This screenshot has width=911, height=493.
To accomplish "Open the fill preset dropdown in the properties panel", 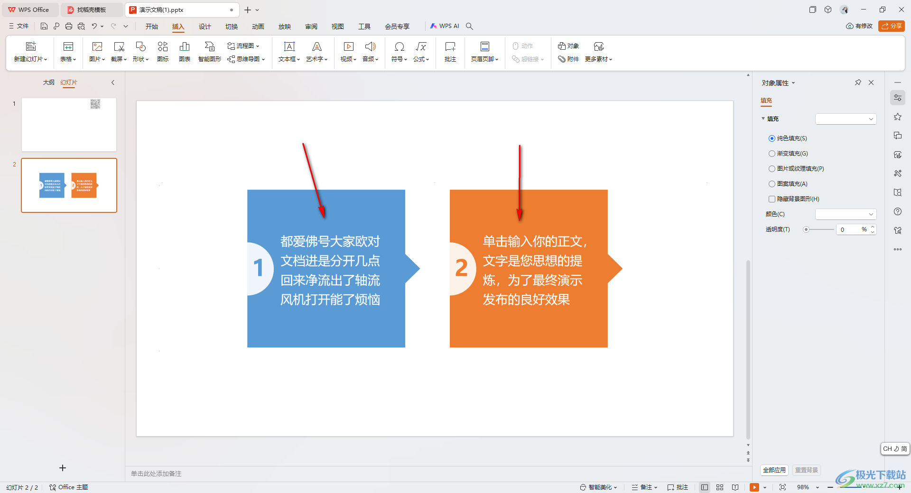I will tap(846, 119).
